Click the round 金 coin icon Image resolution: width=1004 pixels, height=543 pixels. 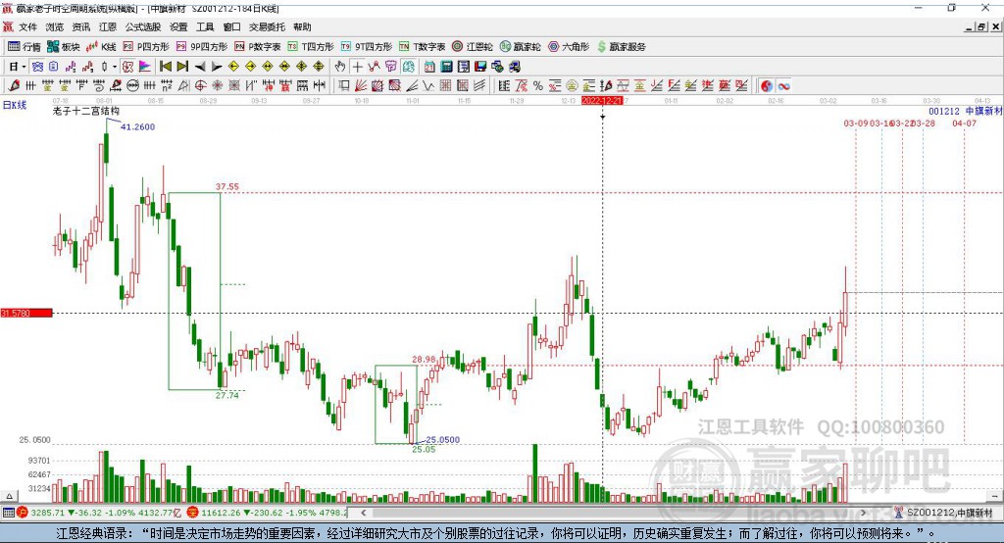click(571, 86)
